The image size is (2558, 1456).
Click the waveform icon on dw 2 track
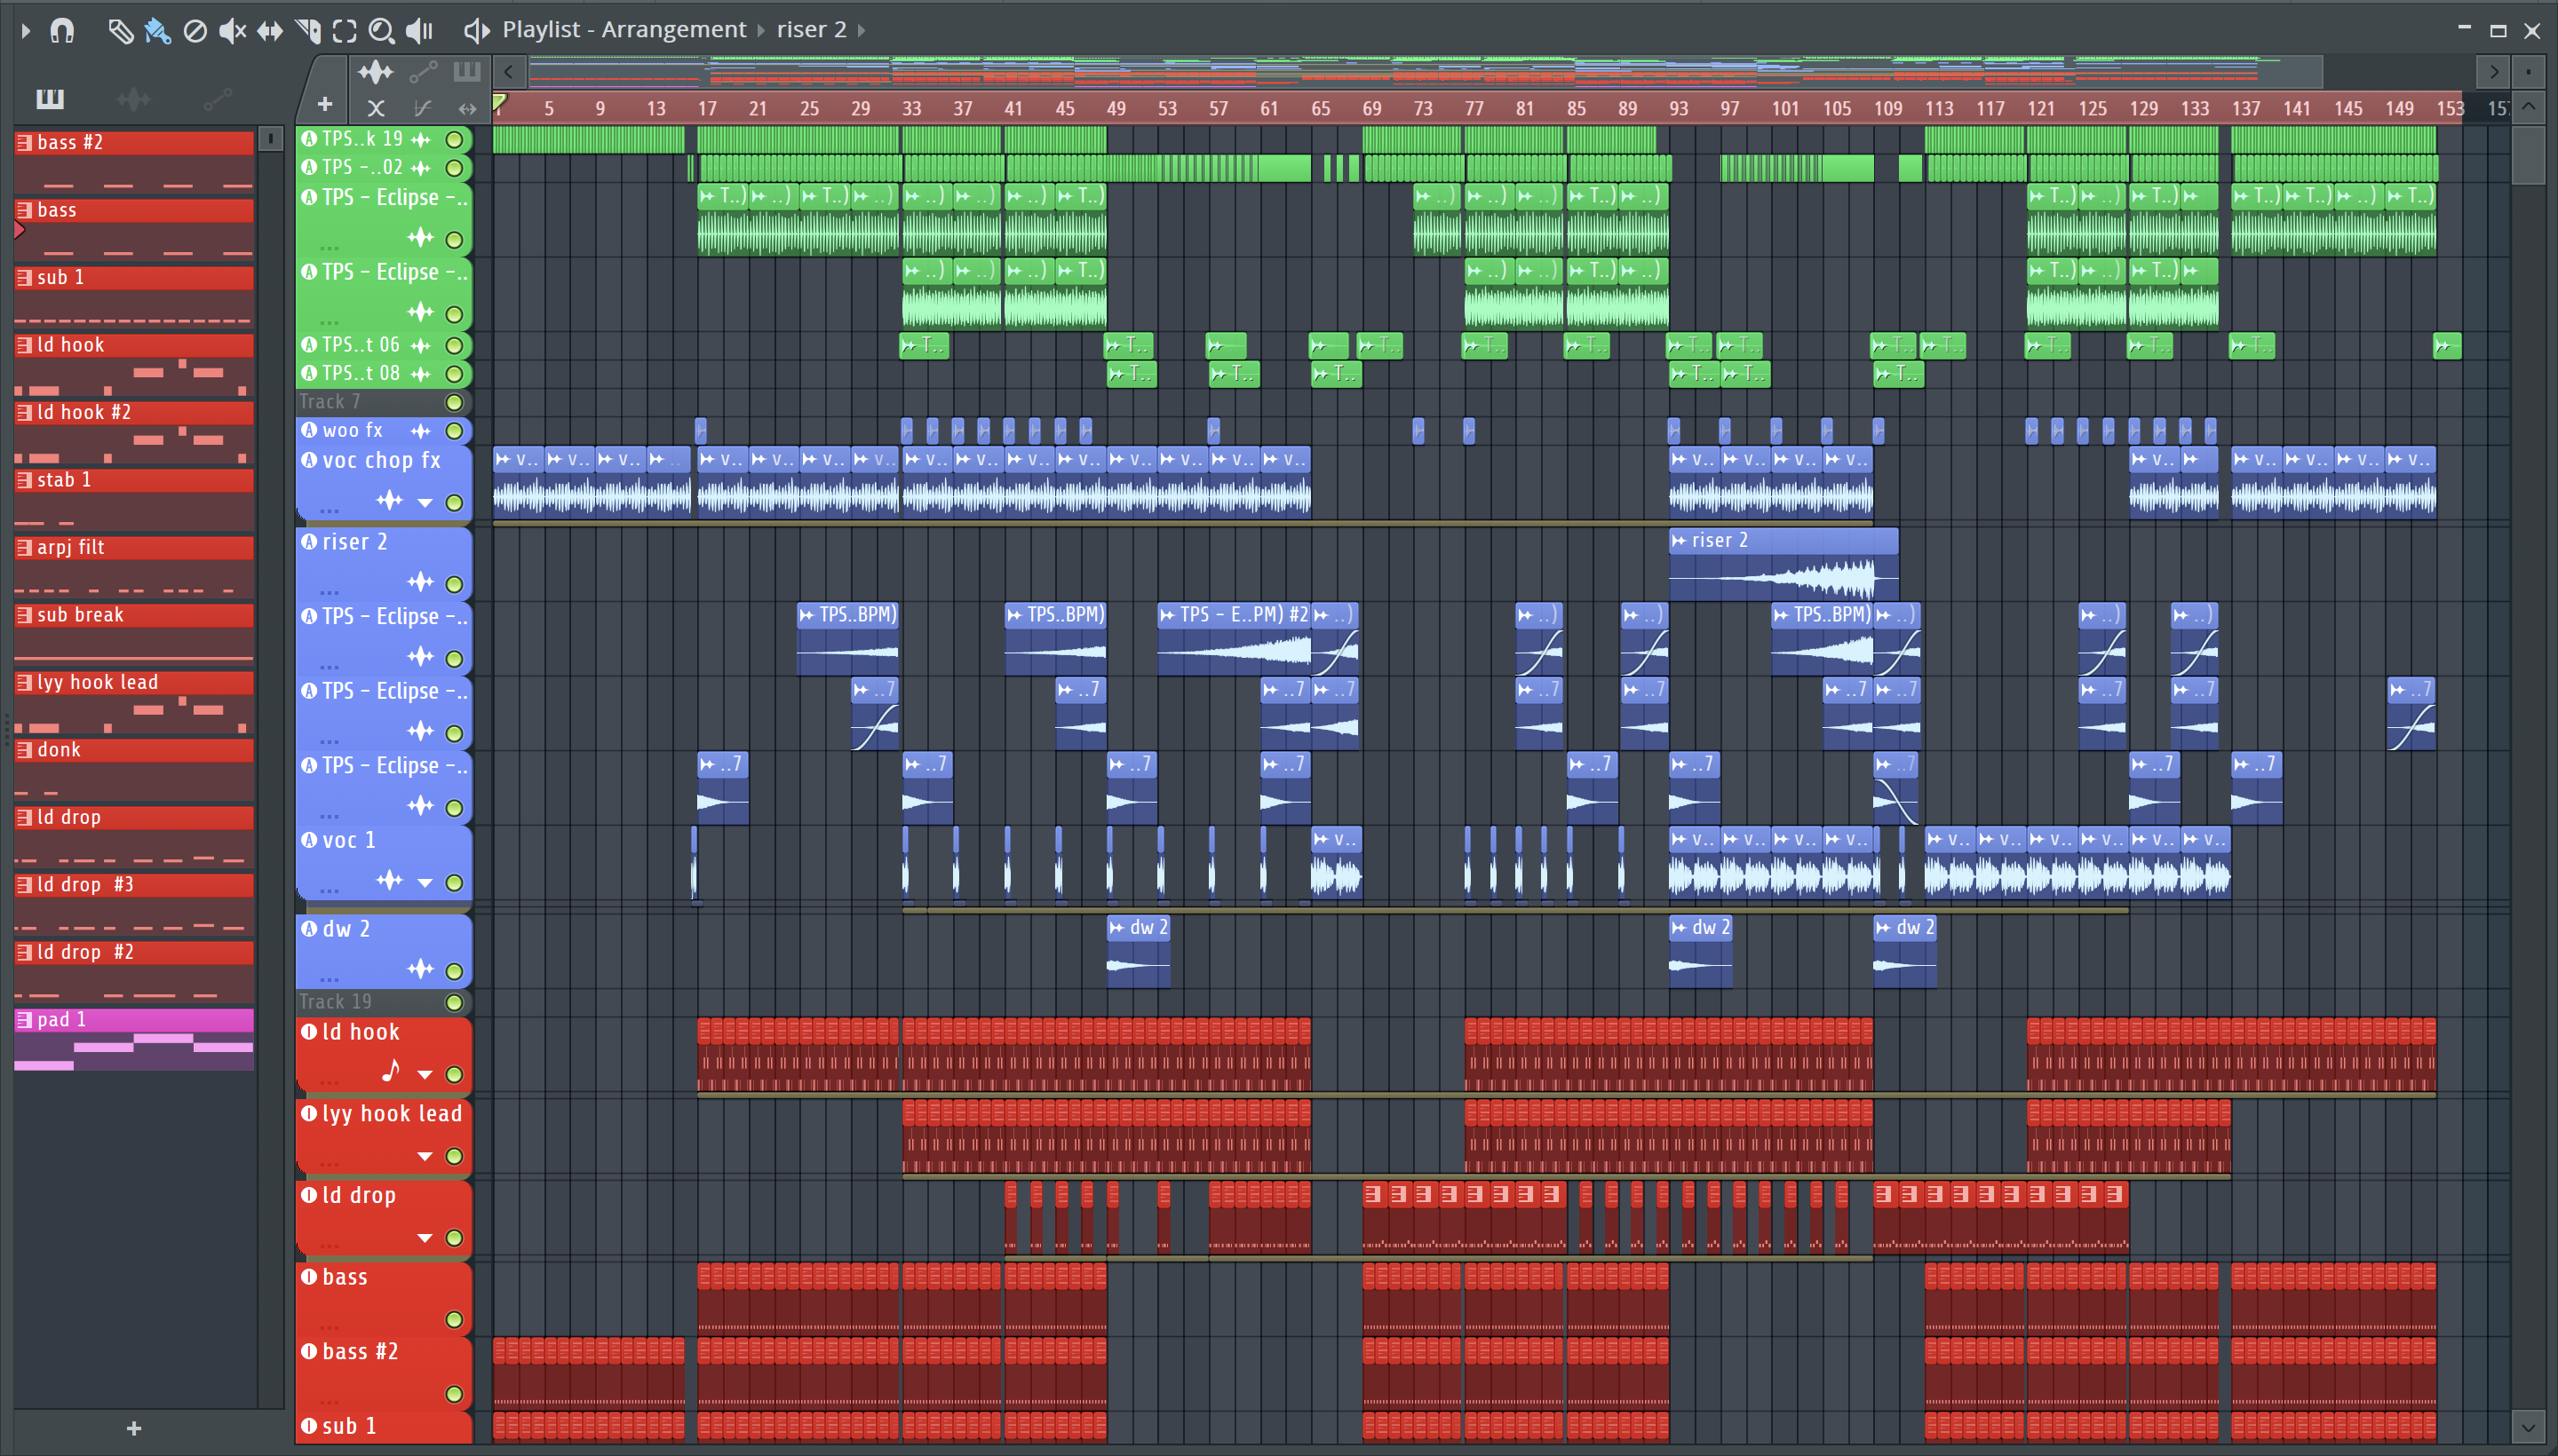tap(421, 969)
